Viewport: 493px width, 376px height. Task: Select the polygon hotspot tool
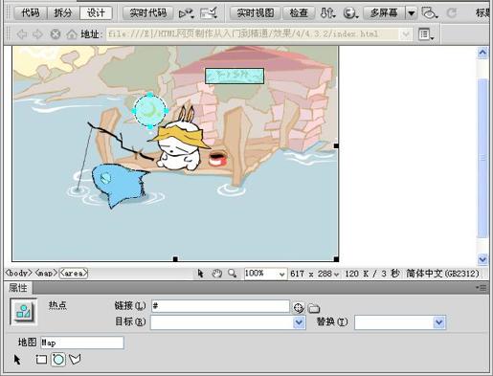point(75,360)
